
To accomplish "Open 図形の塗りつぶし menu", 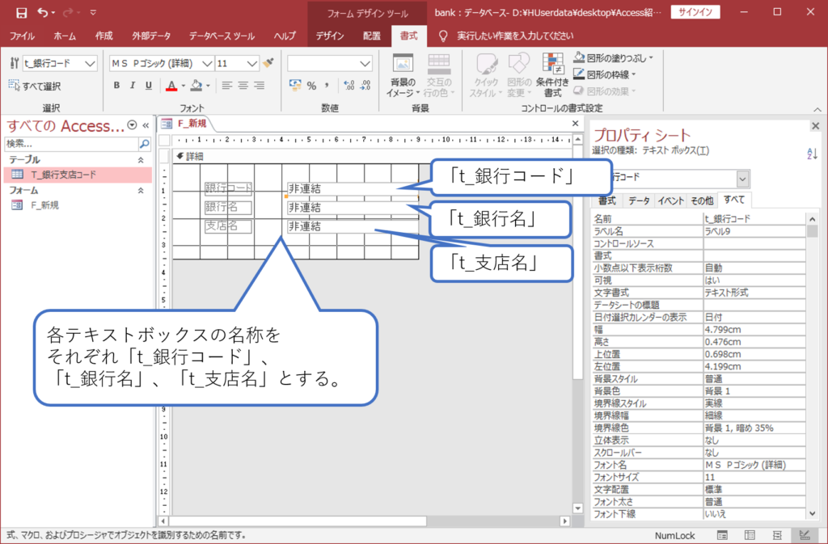I will [614, 57].
